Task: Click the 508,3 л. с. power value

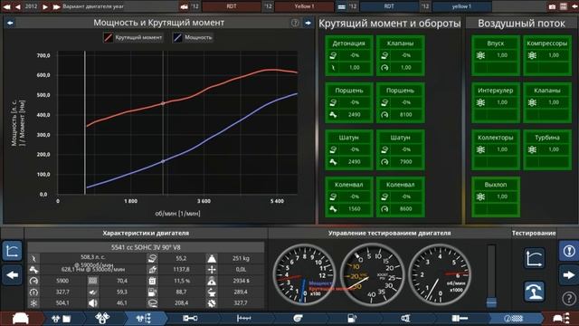Action: [92, 257]
